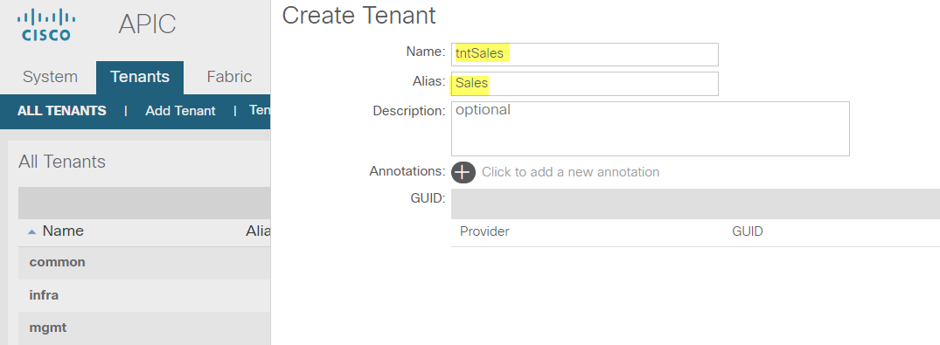The height and width of the screenshot is (345, 940).
Task: Focus the tenant Name field
Action: 584,54
